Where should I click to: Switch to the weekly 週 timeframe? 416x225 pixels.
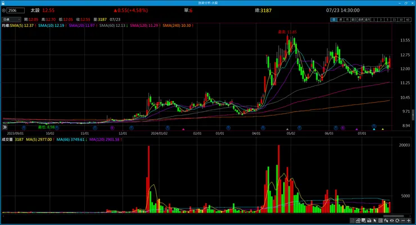point(341,20)
